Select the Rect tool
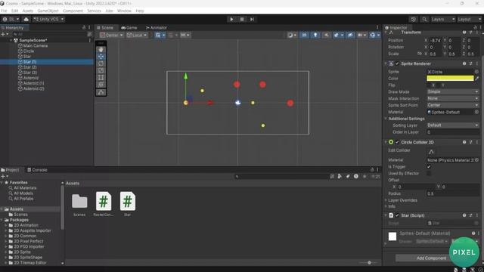Image resolution: width=484 pixels, height=272 pixels. (x=101, y=78)
